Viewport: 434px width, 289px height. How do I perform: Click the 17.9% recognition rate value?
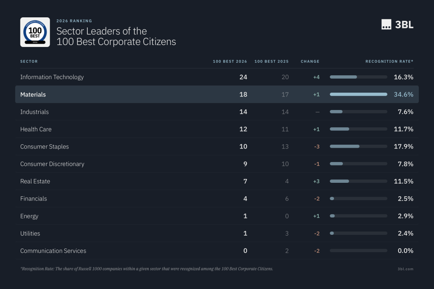403,146
